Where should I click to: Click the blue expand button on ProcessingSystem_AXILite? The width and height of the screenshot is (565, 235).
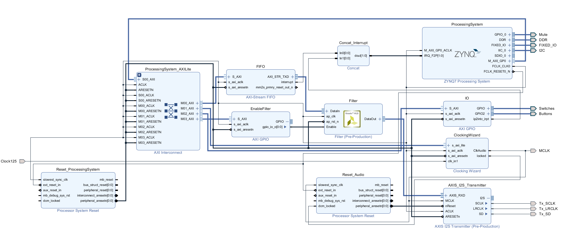tap(139, 75)
